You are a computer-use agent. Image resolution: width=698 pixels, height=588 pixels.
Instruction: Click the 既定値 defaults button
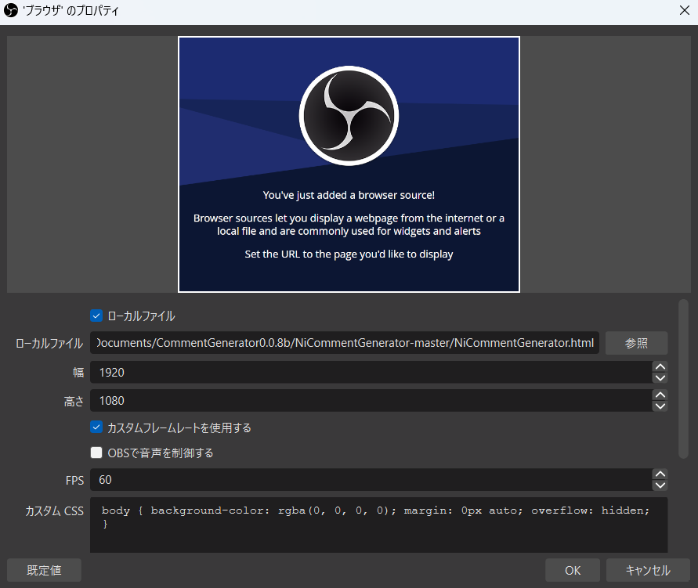(44, 570)
